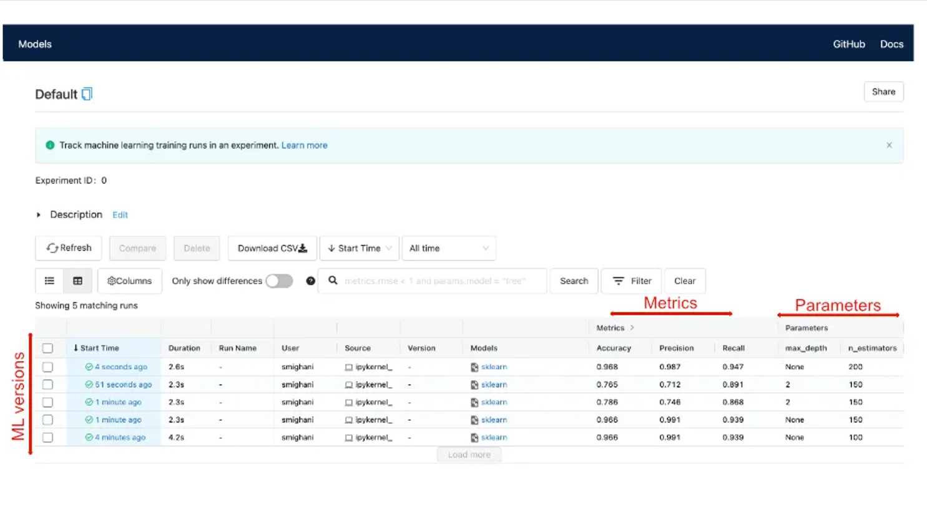Switch to the grid table view icon
This screenshot has height=505, width=927.
click(78, 281)
